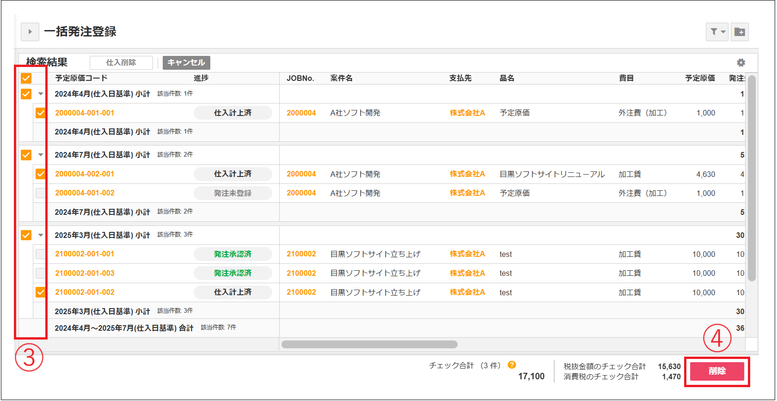Click the red 削除 button
The width and height of the screenshot is (777, 401).
click(x=717, y=371)
